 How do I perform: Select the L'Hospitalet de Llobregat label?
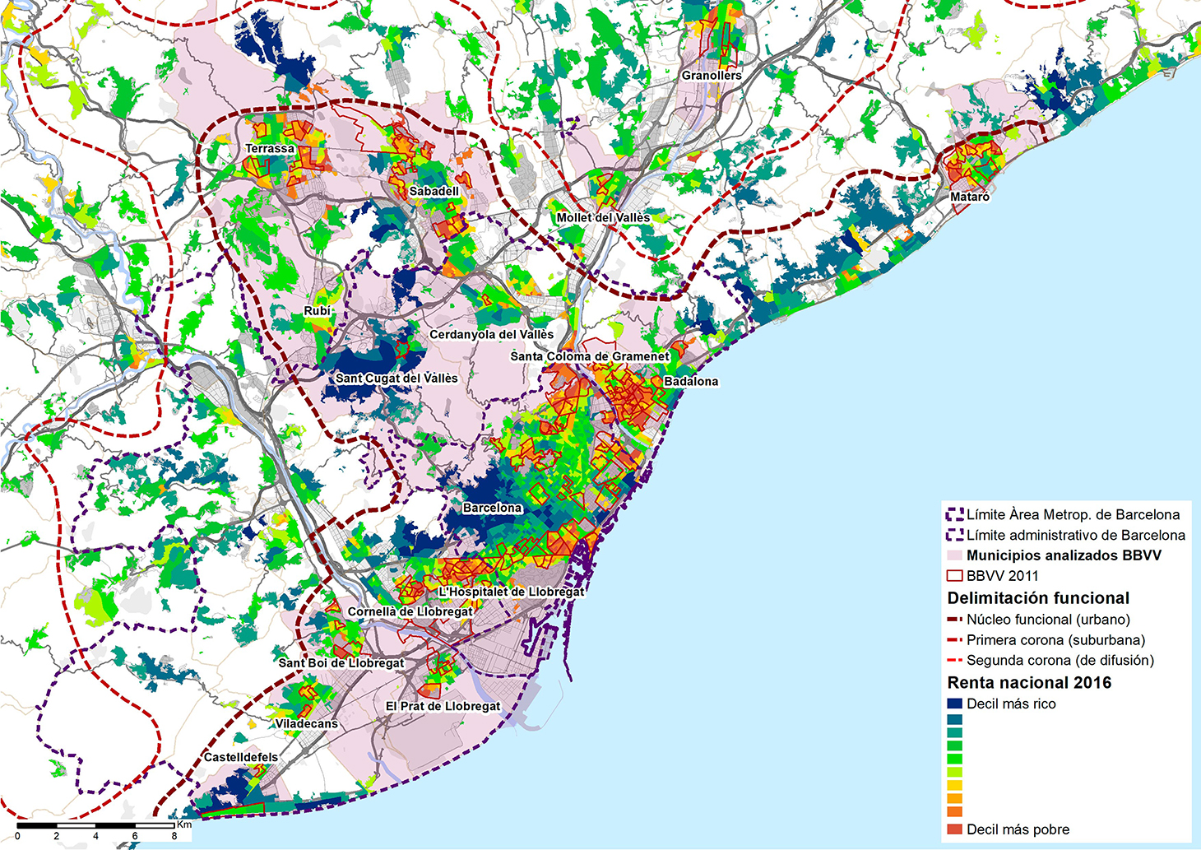(511, 592)
